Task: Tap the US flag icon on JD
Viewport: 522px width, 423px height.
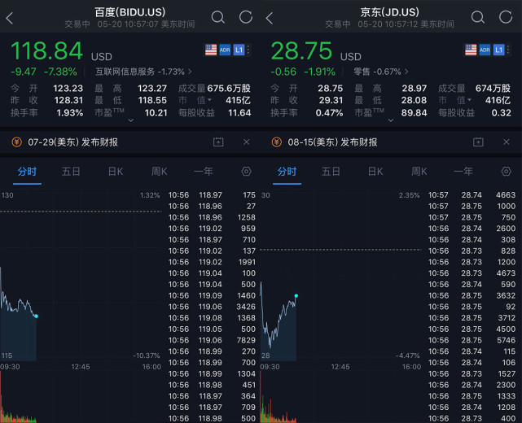Action: [471, 50]
